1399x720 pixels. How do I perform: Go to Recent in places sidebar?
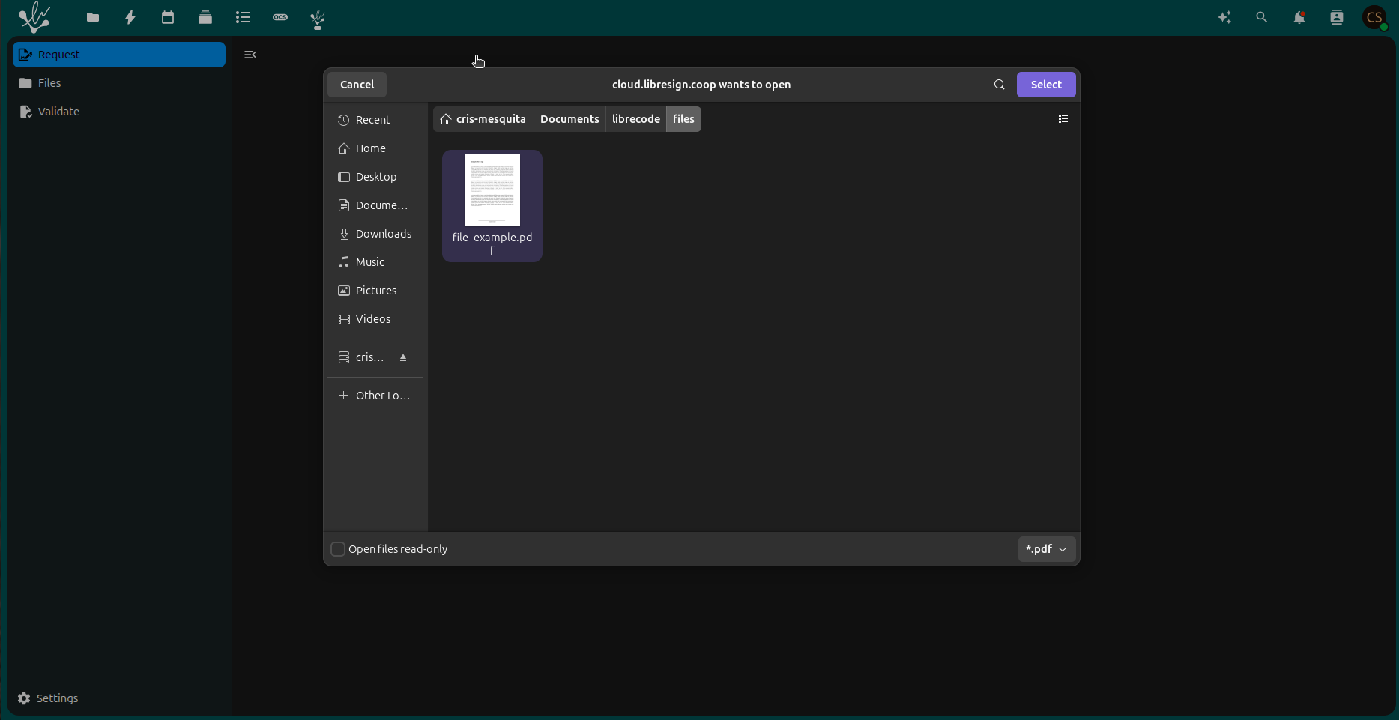(x=375, y=120)
